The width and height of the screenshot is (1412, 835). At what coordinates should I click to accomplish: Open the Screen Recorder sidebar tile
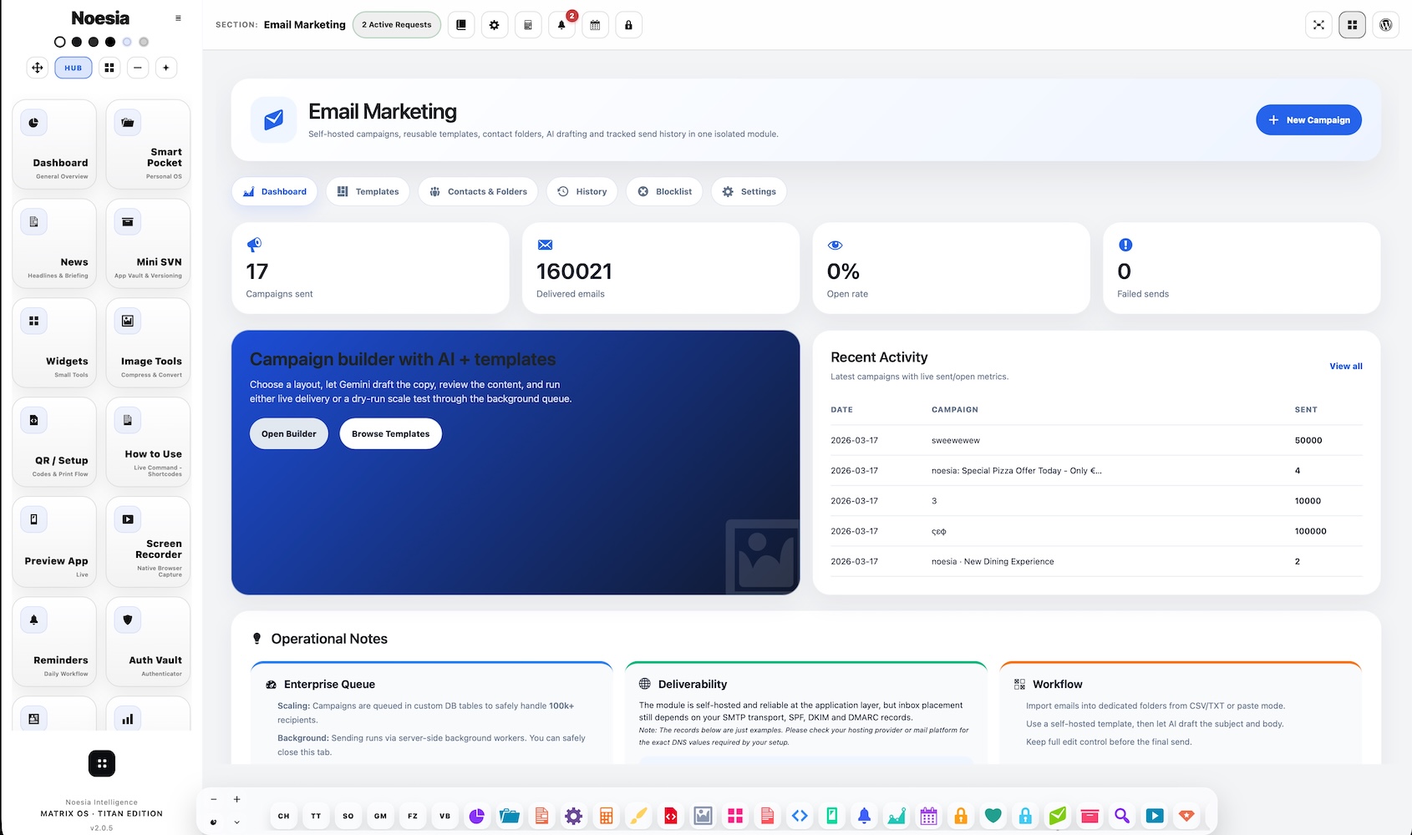(x=148, y=542)
